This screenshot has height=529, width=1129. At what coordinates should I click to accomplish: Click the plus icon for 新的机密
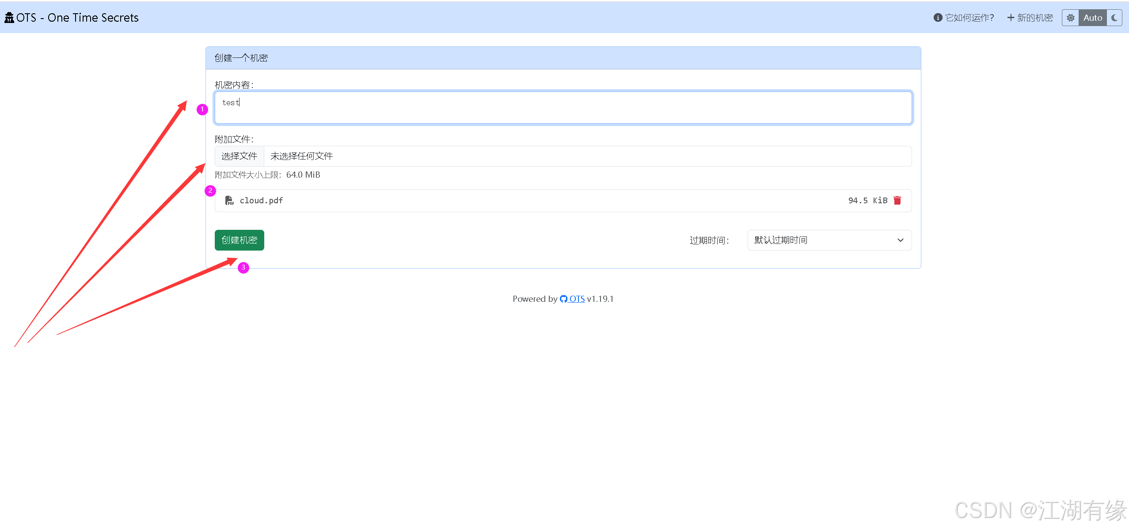pos(1011,18)
